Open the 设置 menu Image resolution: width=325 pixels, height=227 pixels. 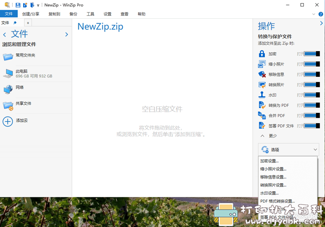pyautogui.click(x=107, y=14)
